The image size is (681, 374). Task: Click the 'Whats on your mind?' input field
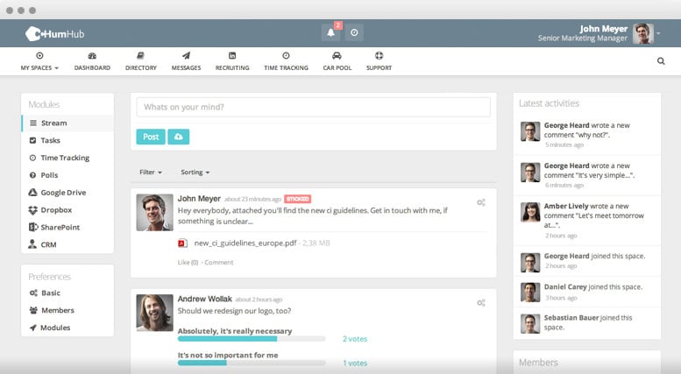313,107
